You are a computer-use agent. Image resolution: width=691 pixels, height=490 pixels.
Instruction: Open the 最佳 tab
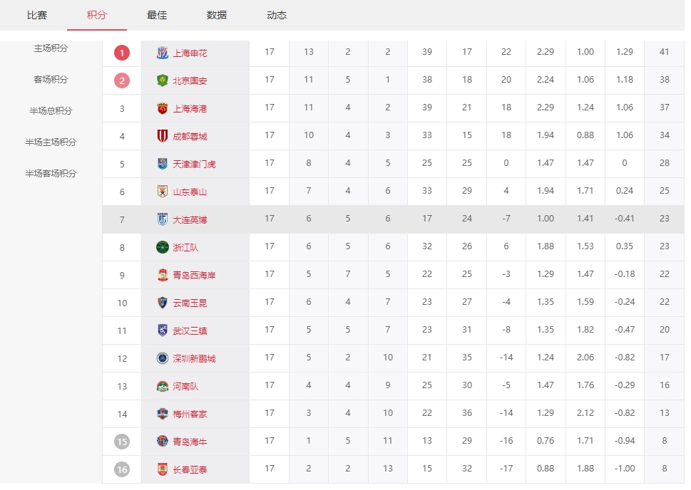(x=157, y=15)
